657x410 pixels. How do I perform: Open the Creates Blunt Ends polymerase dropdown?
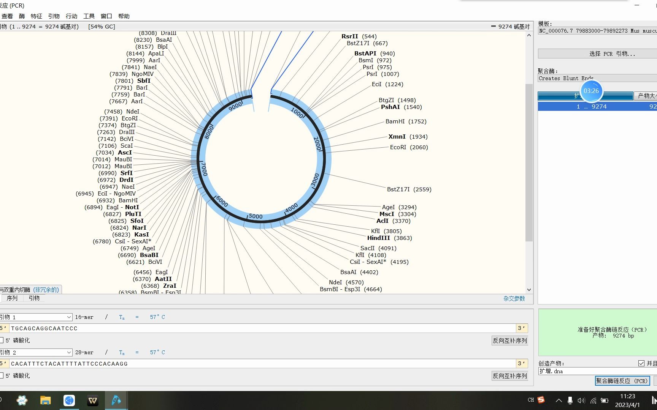click(597, 78)
